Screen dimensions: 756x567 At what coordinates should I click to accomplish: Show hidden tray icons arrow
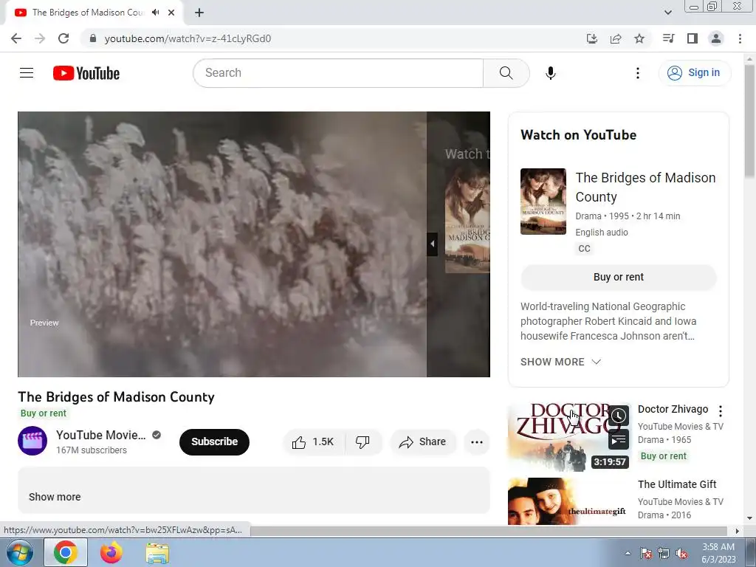point(628,553)
